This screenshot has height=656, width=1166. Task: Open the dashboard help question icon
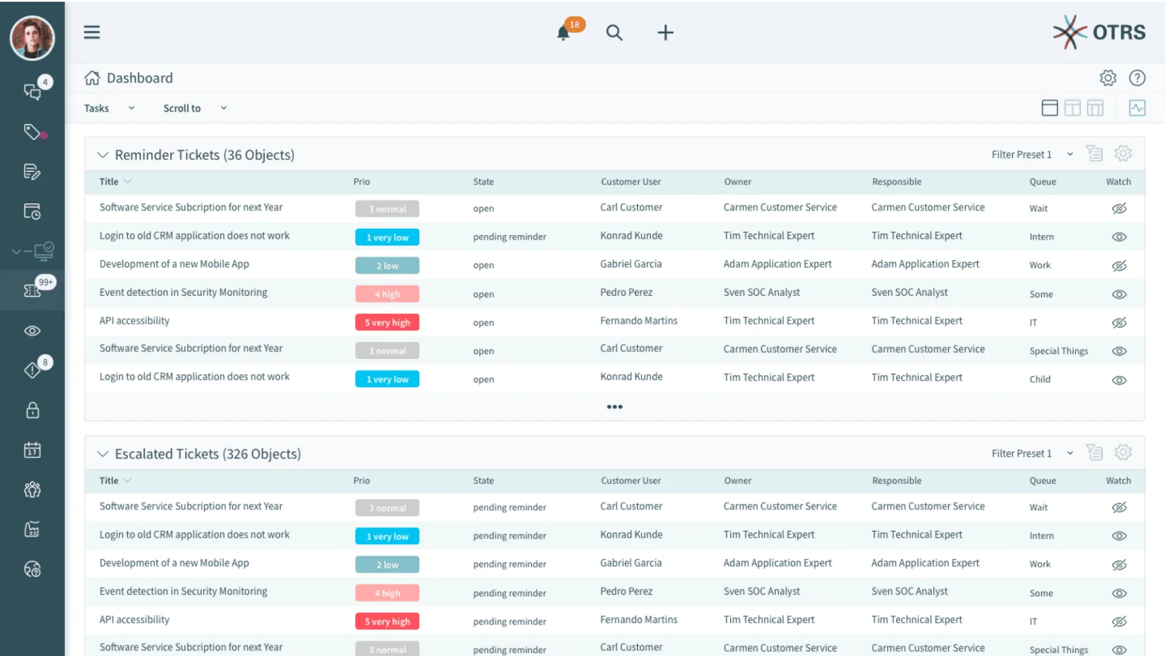tap(1137, 78)
